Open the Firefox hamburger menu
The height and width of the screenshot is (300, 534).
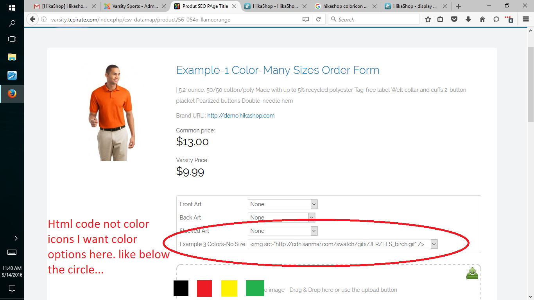pyautogui.click(x=525, y=19)
